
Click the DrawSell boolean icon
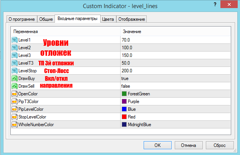pyautogui.click(x=15, y=86)
